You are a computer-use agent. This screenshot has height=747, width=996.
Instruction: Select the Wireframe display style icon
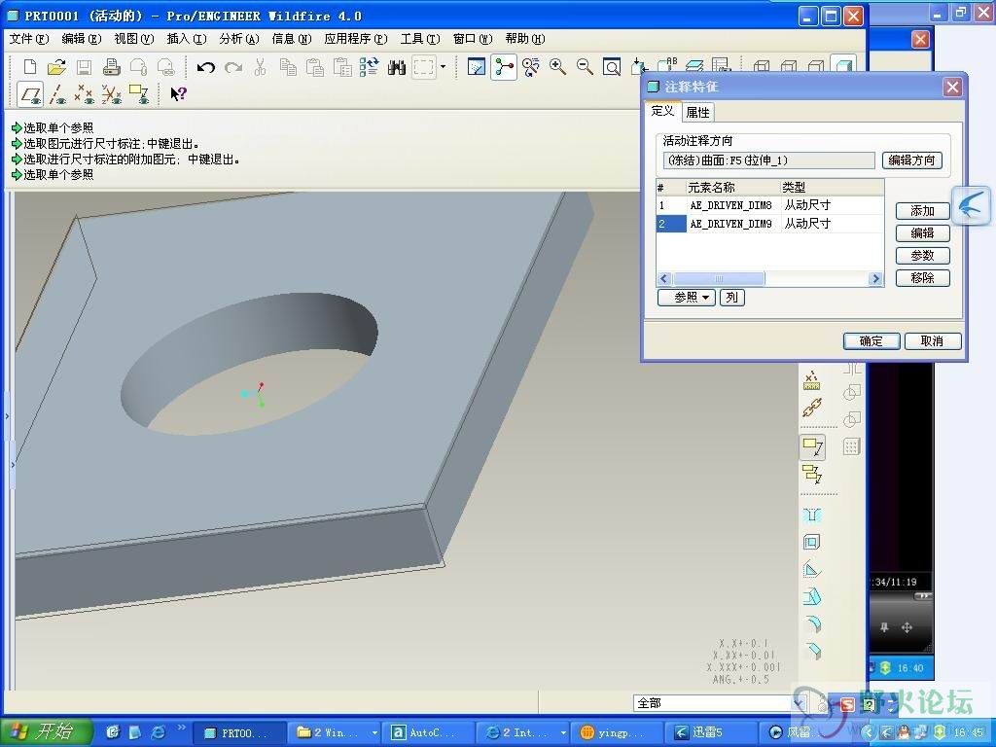coord(763,65)
